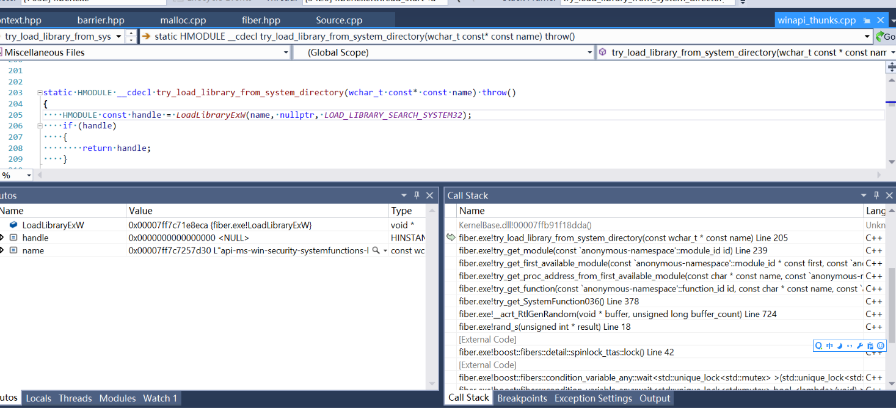Click the keep-open pin on the winapi_thunks.cpp tab
The width and height of the screenshot is (896, 408).
click(867, 20)
